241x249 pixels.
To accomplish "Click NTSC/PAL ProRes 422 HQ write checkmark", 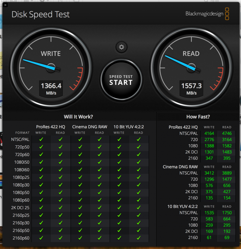I will pos(41,139).
